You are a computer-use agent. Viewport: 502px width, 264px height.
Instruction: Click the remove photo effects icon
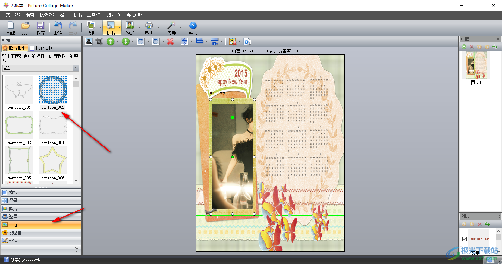[x=232, y=41]
